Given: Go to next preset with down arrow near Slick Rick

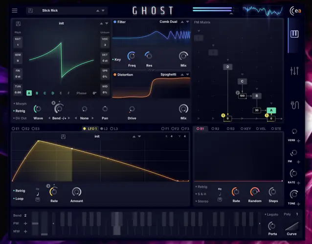Looking at the screenshot, I should coord(103,11).
